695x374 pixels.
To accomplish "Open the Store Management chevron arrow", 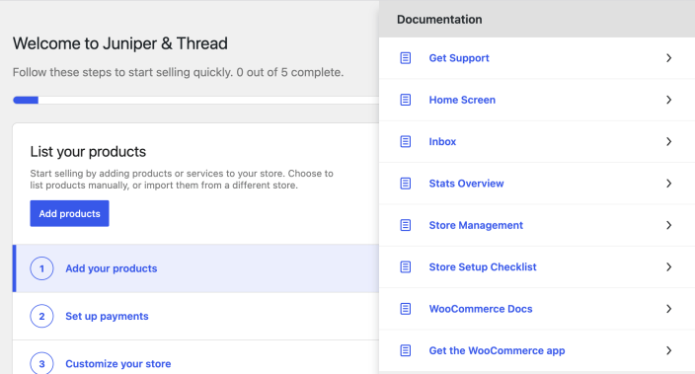I will (x=669, y=225).
